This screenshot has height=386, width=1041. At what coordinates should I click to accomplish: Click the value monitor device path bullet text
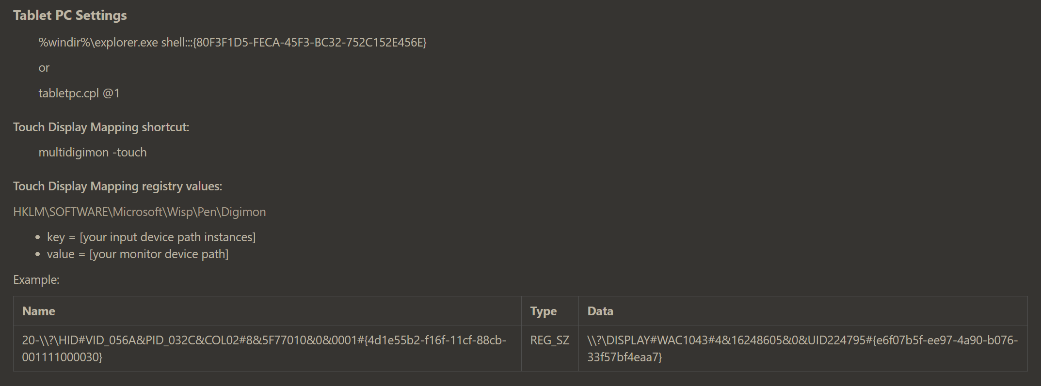(x=138, y=254)
